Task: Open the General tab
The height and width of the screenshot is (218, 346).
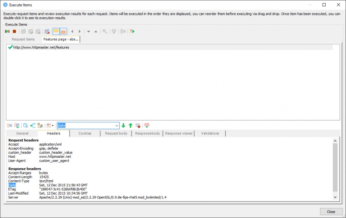Action: (22, 133)
